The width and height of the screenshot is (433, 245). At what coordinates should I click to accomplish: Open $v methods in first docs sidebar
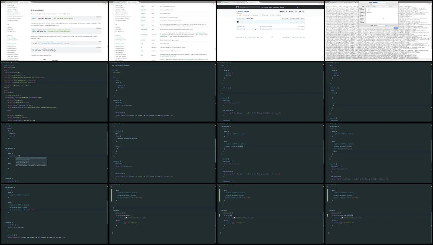(10, 29)
